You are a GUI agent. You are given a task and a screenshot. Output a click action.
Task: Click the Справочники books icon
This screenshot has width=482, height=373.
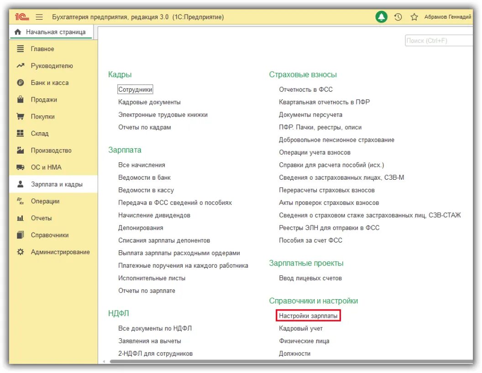[20, 235]
